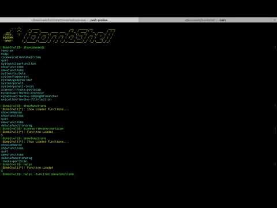The height and width of the screenshot is (208, 277).
Task: Click the 'bypassuac/invoke-eventvwr' line
Action: (x=23, y=93)
